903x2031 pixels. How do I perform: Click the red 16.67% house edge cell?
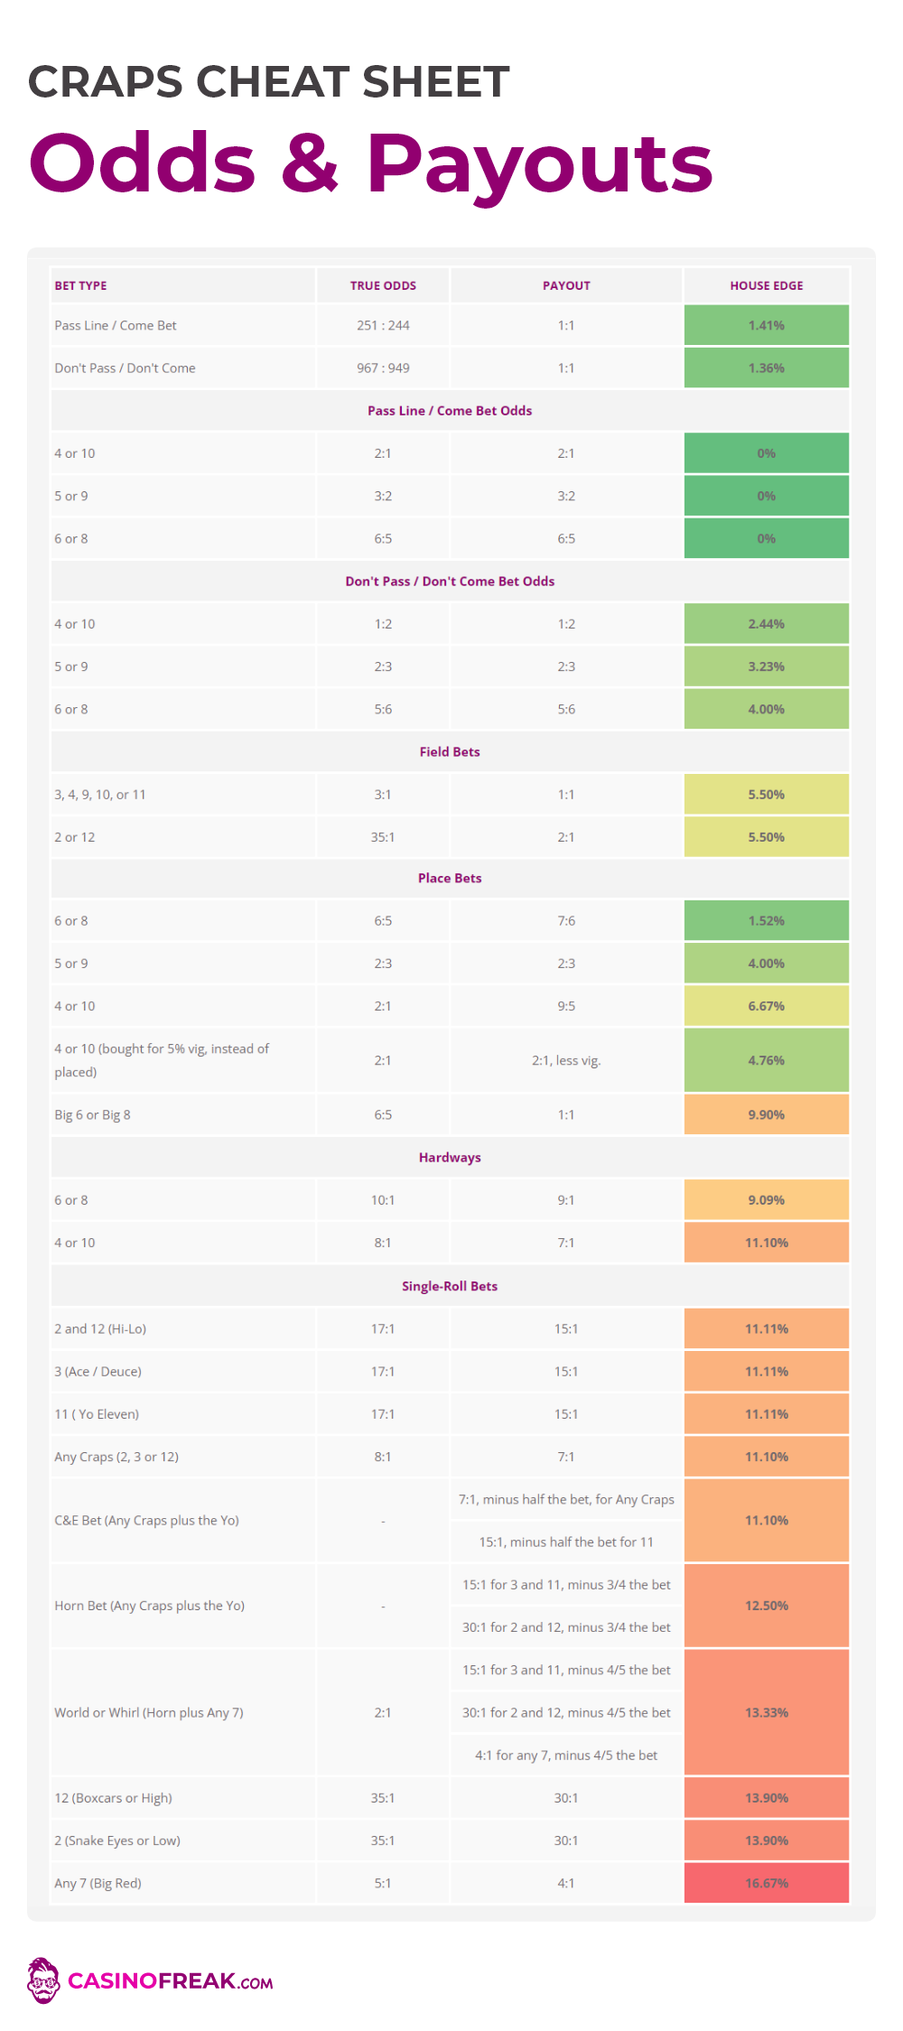click(x=766, y=1883)
